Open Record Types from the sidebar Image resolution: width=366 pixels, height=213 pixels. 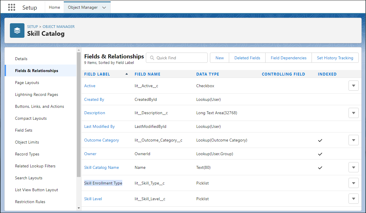[x=27, y=154]
